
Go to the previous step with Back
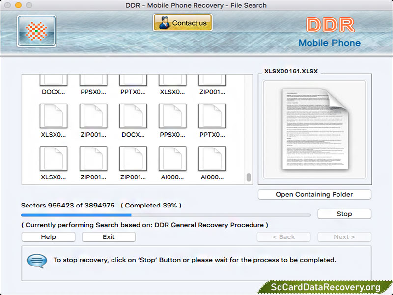(283, 237)
